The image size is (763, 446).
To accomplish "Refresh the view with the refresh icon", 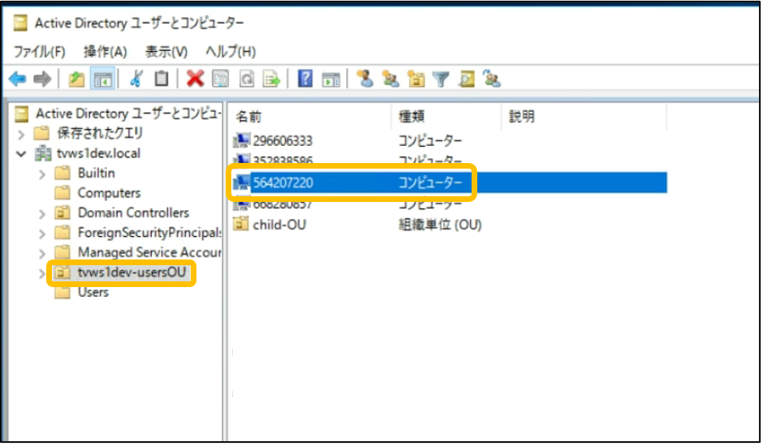I will pos(246,79).
